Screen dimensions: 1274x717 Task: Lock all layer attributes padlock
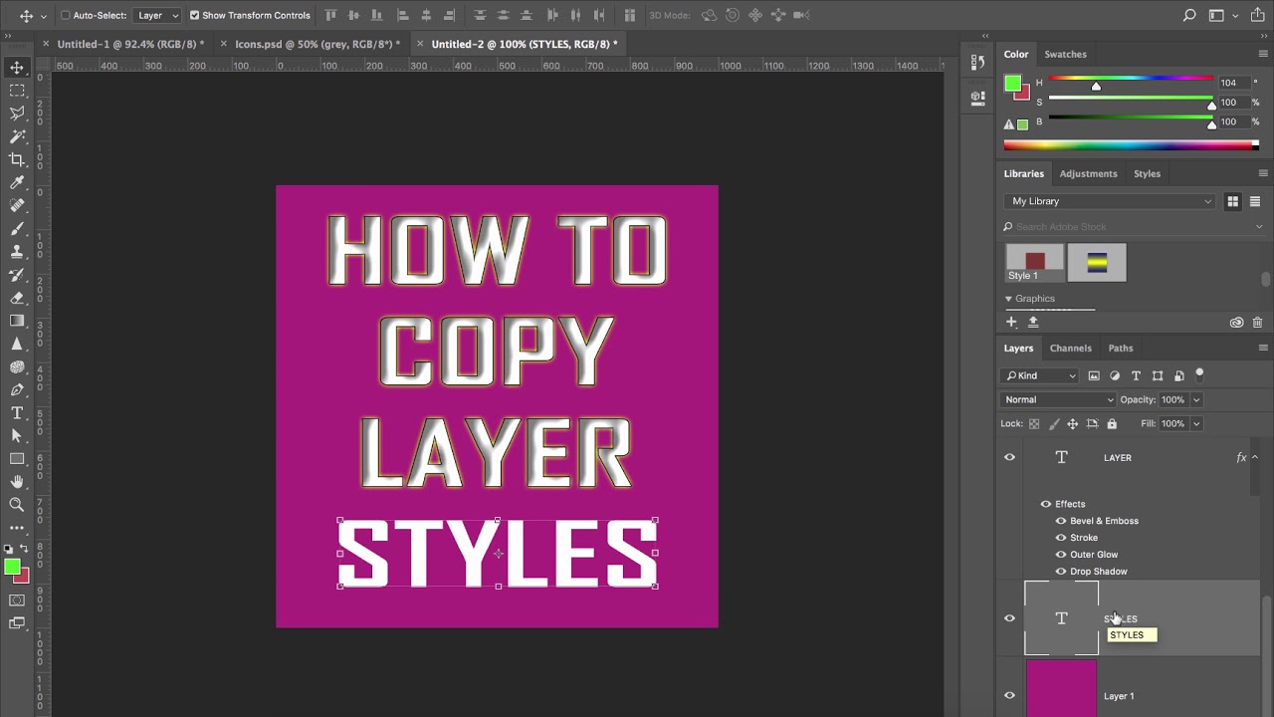(x=1112, y=423)
